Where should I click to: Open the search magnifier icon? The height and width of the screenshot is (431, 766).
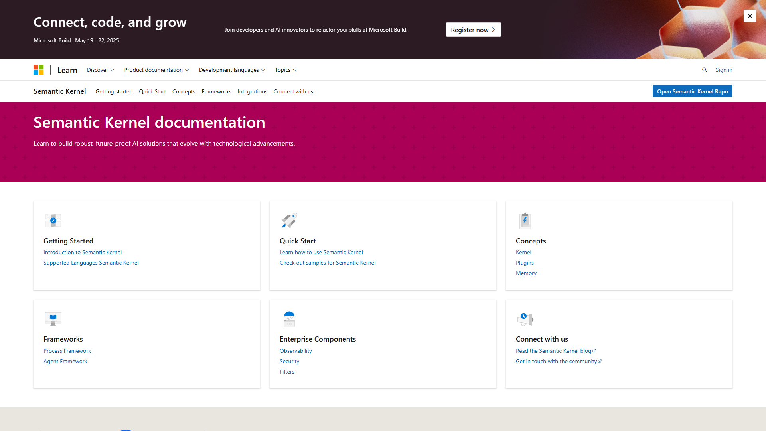click(x=704, y=70)
